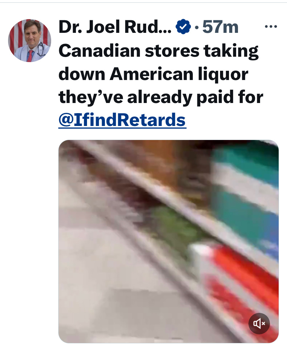The width and height of the screenshot is (287, 346).
Task: Unmute the video with the speaker icon
Action: (259, 324)
